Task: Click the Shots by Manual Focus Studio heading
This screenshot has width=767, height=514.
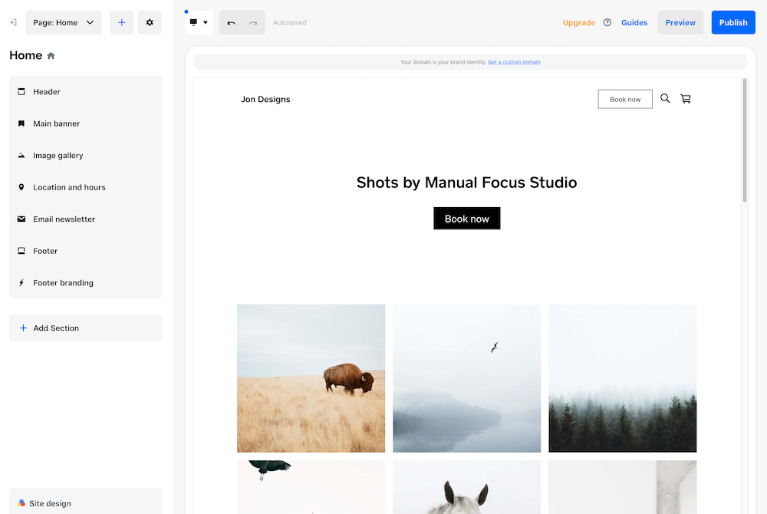Action: click(x=466, y=183)
